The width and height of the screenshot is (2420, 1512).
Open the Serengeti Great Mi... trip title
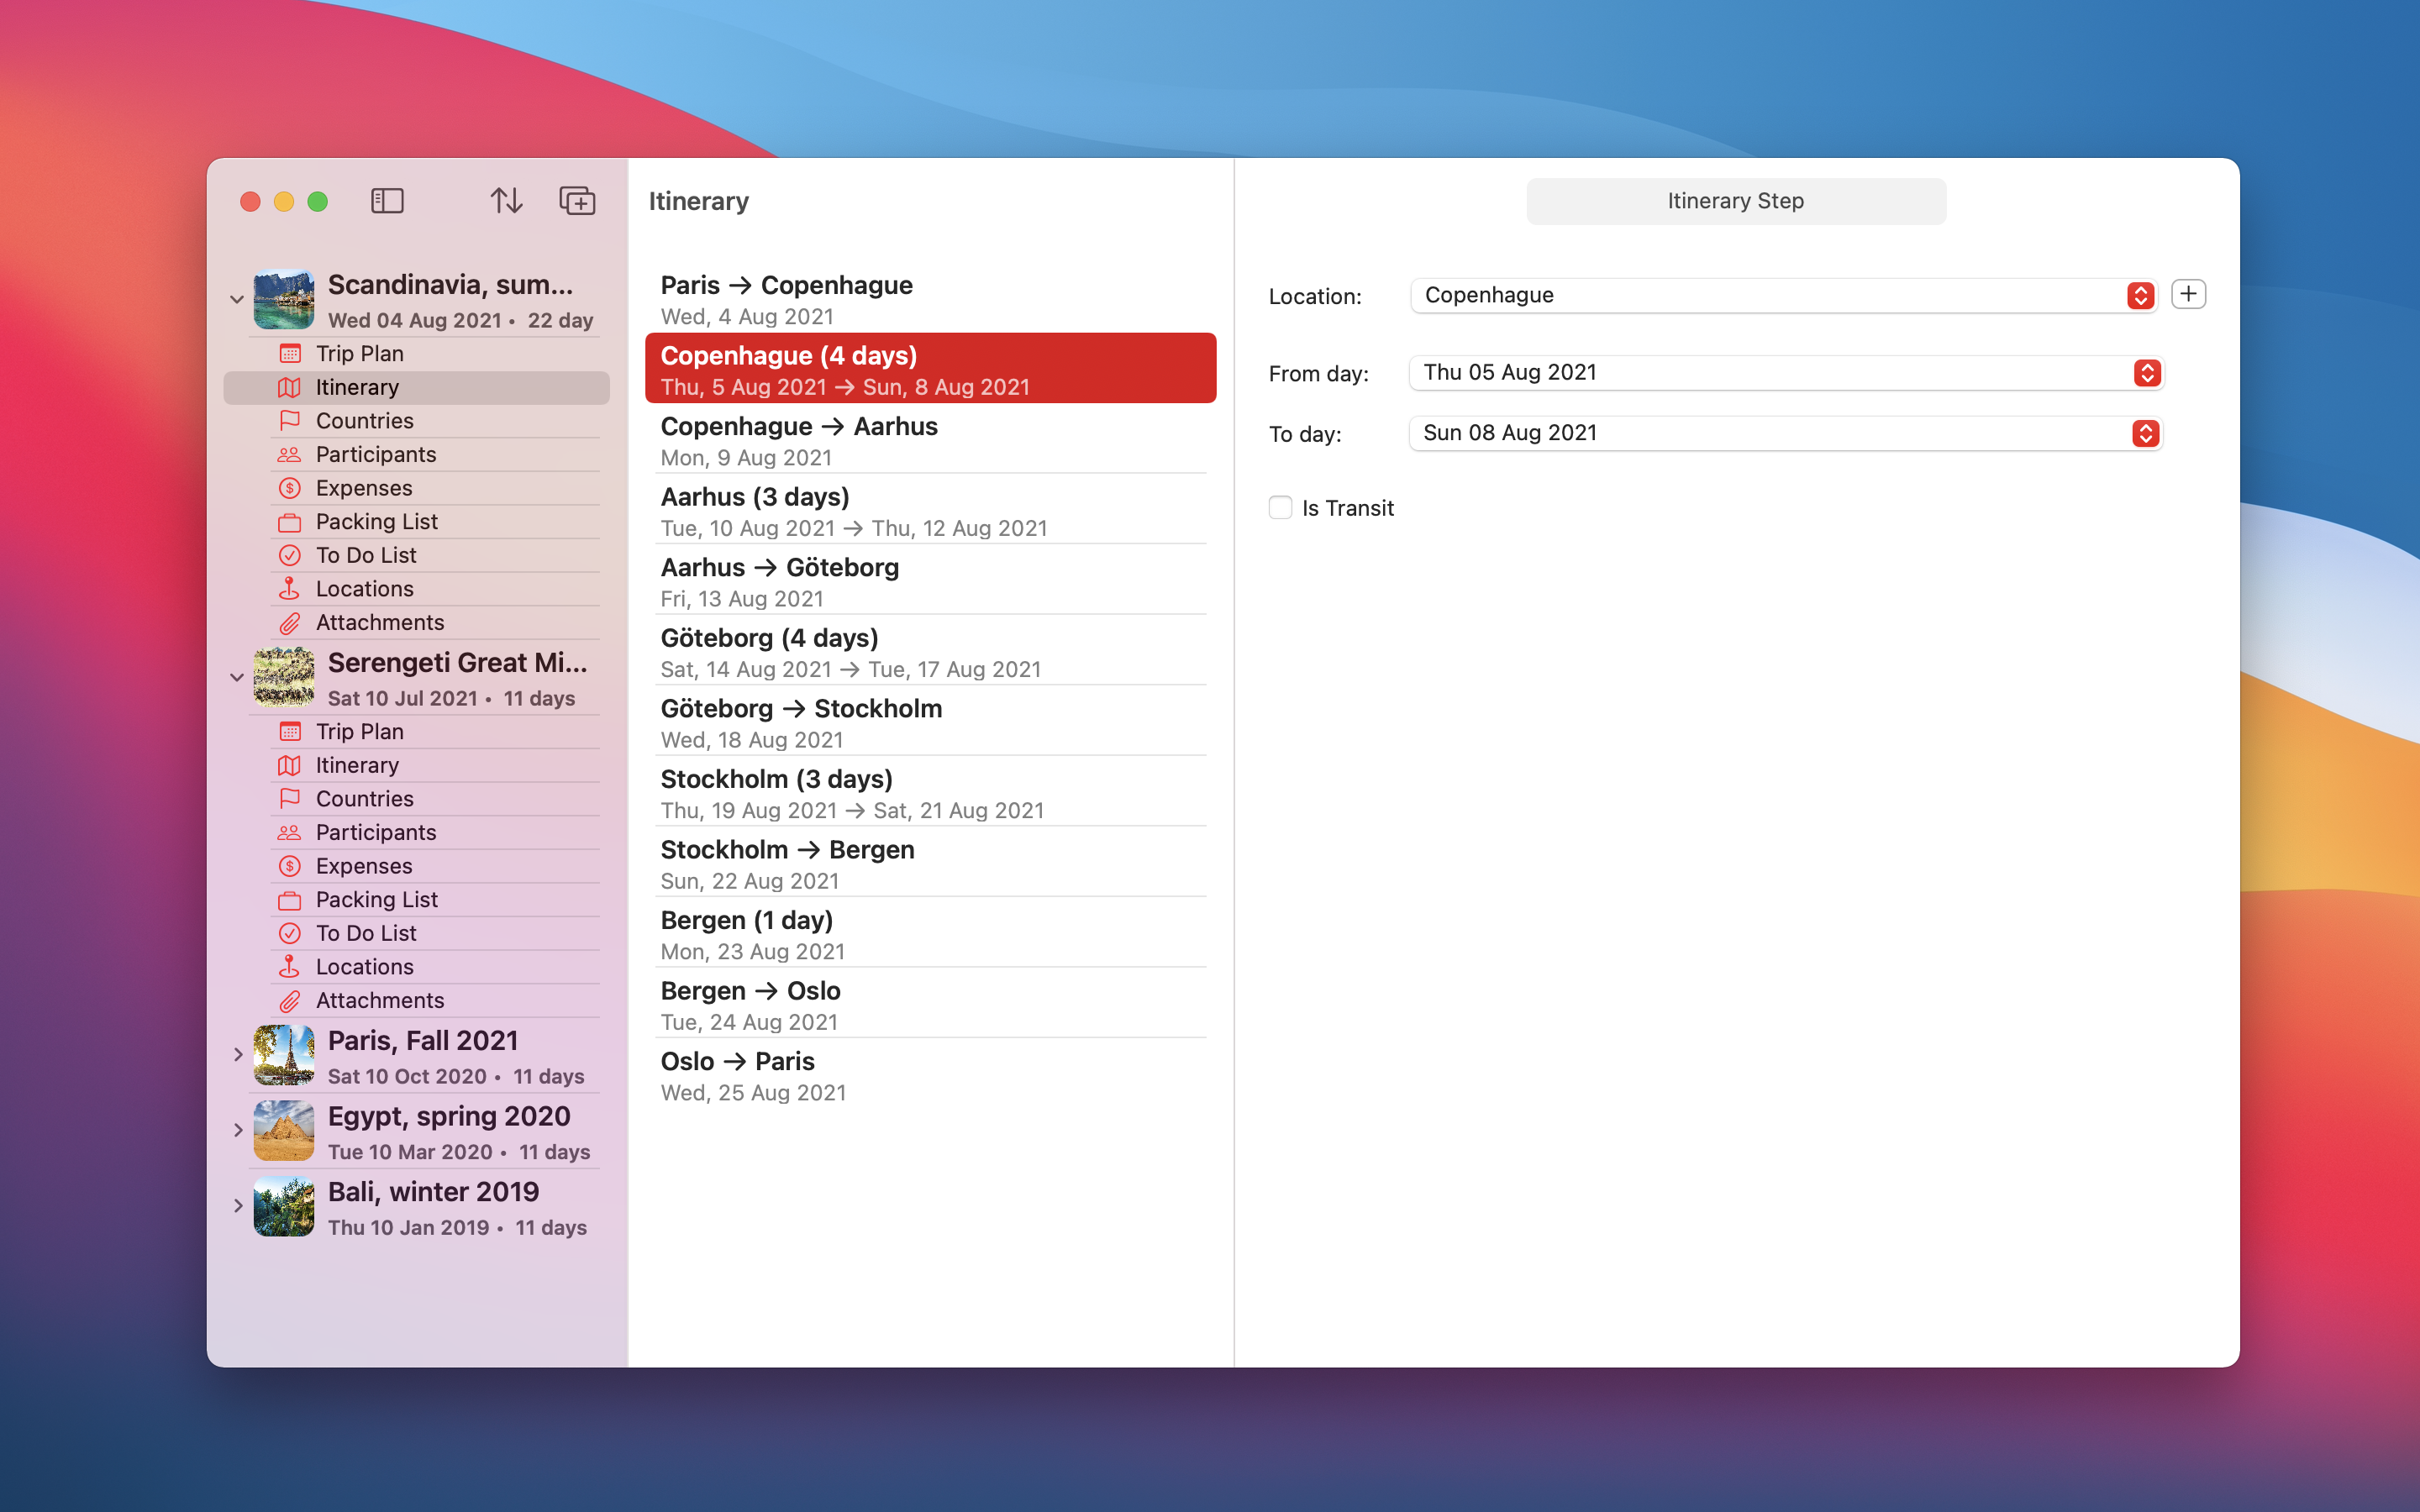(x=457, y=663)
